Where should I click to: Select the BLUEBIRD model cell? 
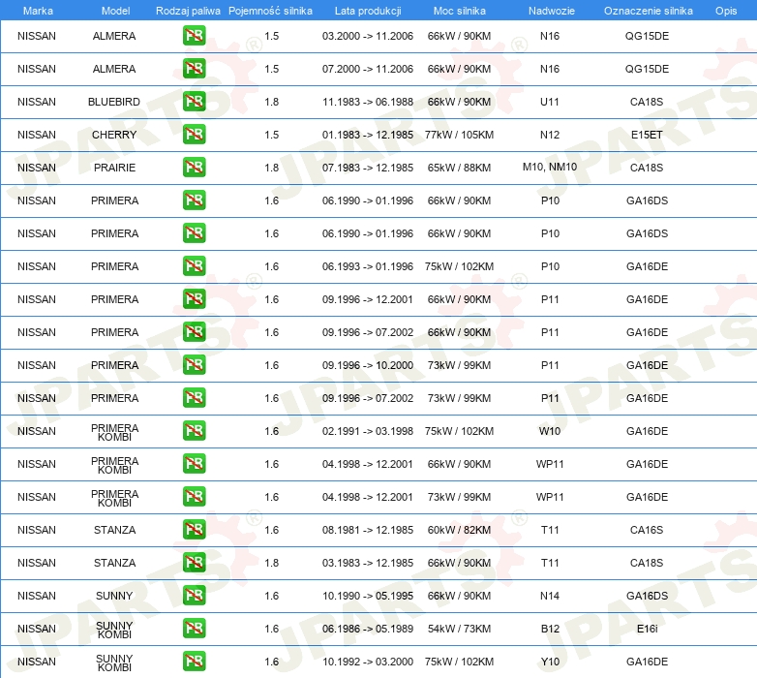click(x=114, y=102)
